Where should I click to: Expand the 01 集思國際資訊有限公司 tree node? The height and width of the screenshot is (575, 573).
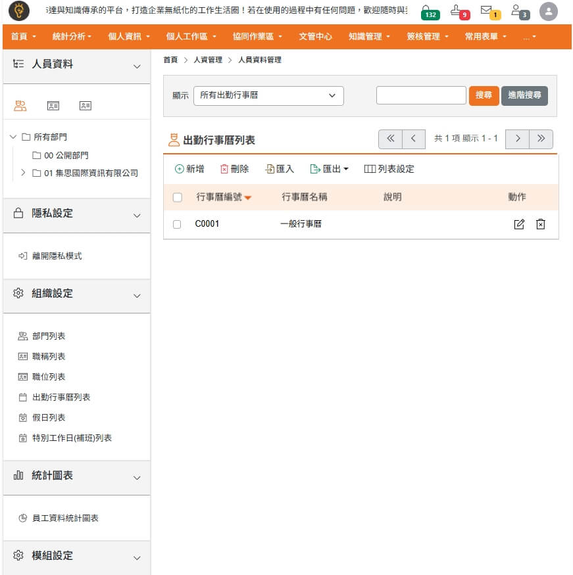pos(24,173)
